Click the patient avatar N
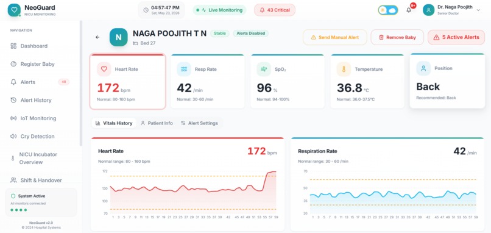 [118, 37]
